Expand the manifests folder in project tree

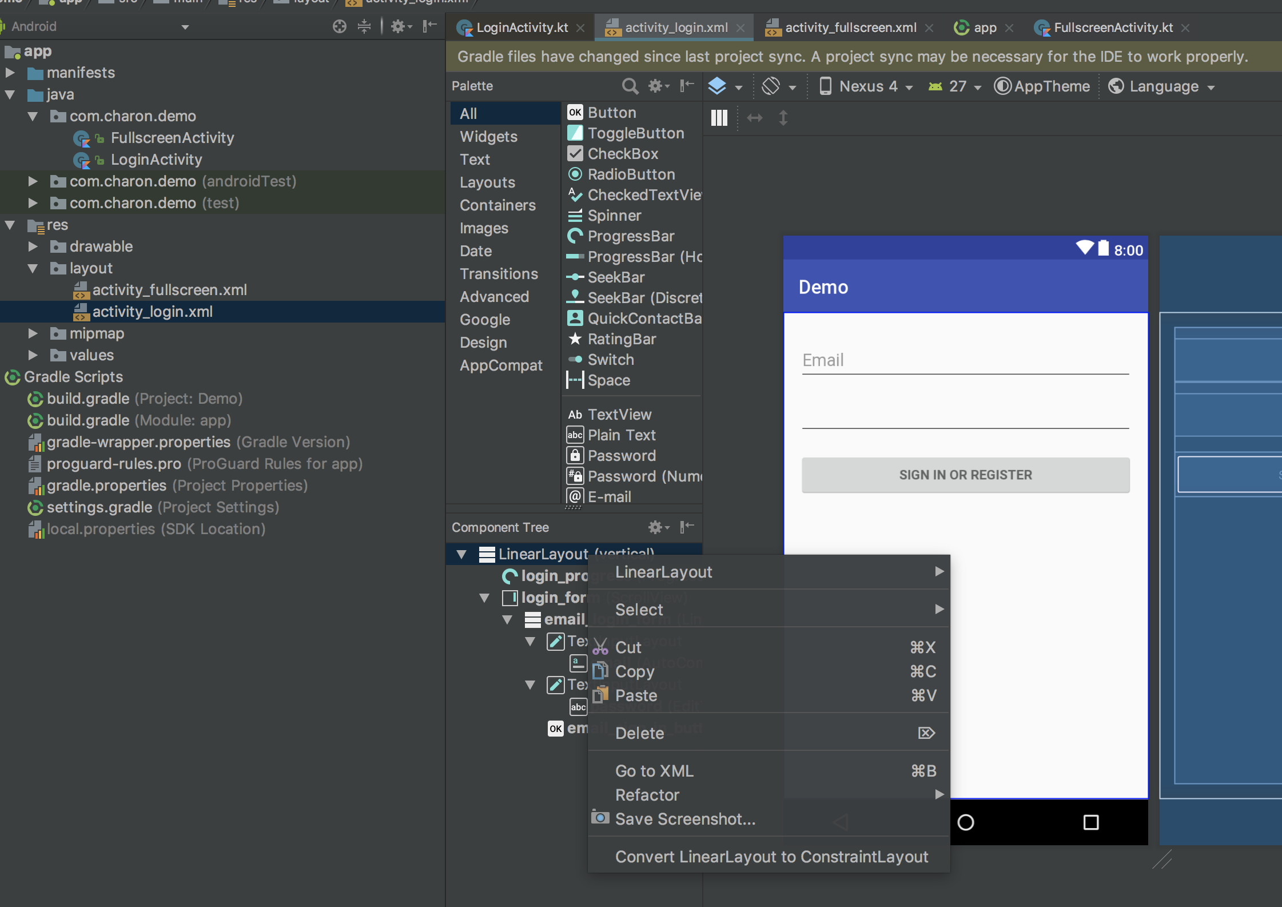pyautogui.click(x=10, y=73)
